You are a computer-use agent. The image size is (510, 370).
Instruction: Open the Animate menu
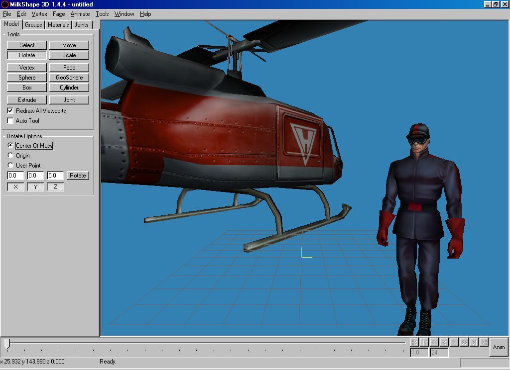point(80,14)
